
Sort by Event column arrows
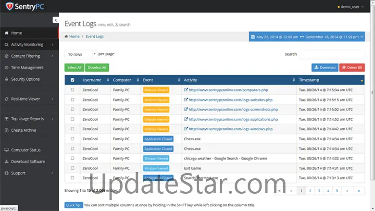tap(179, 80)
